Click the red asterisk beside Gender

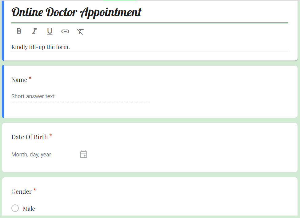[x=34, y=191]
